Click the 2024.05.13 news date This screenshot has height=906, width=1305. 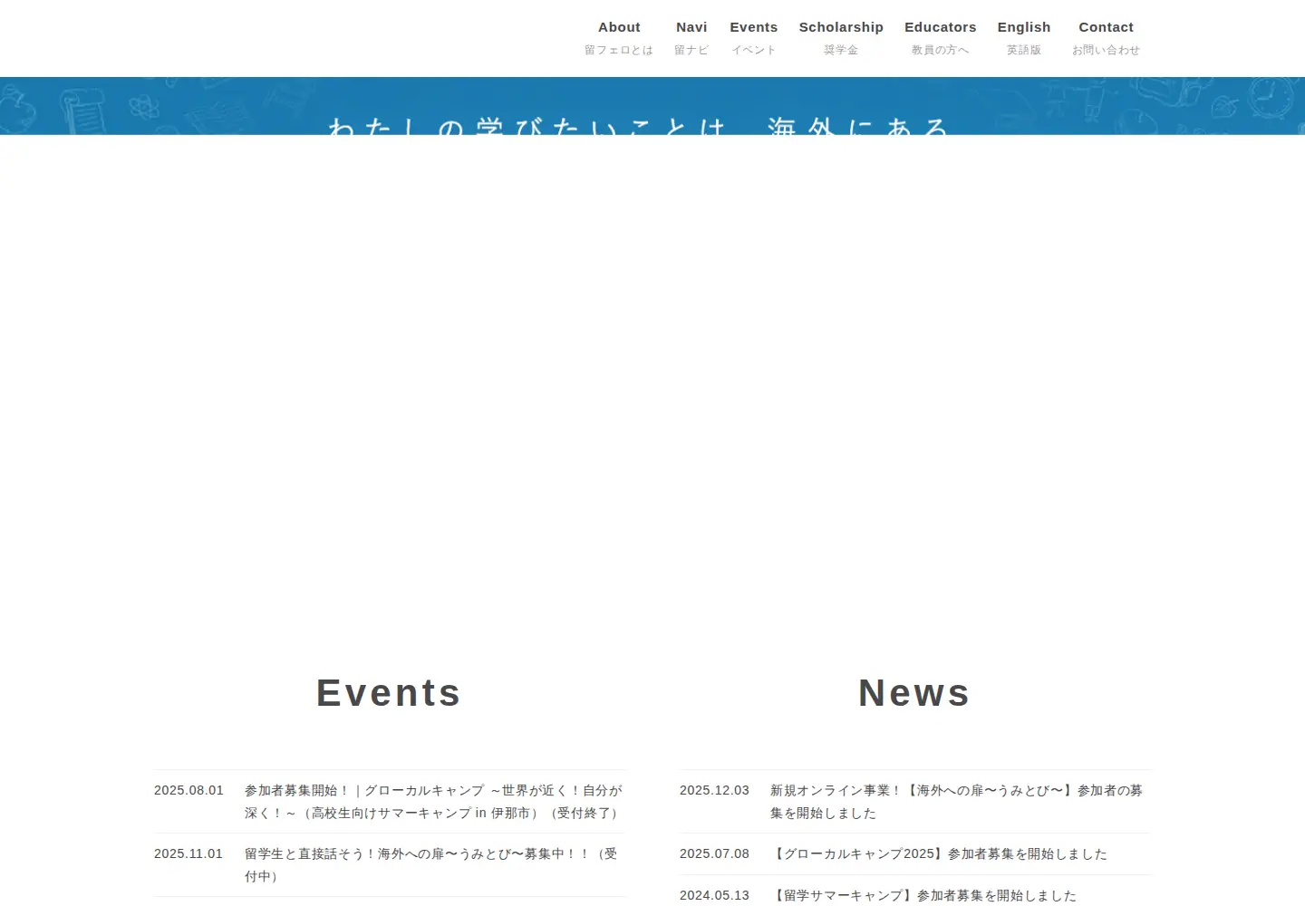[x=714, y=895]
